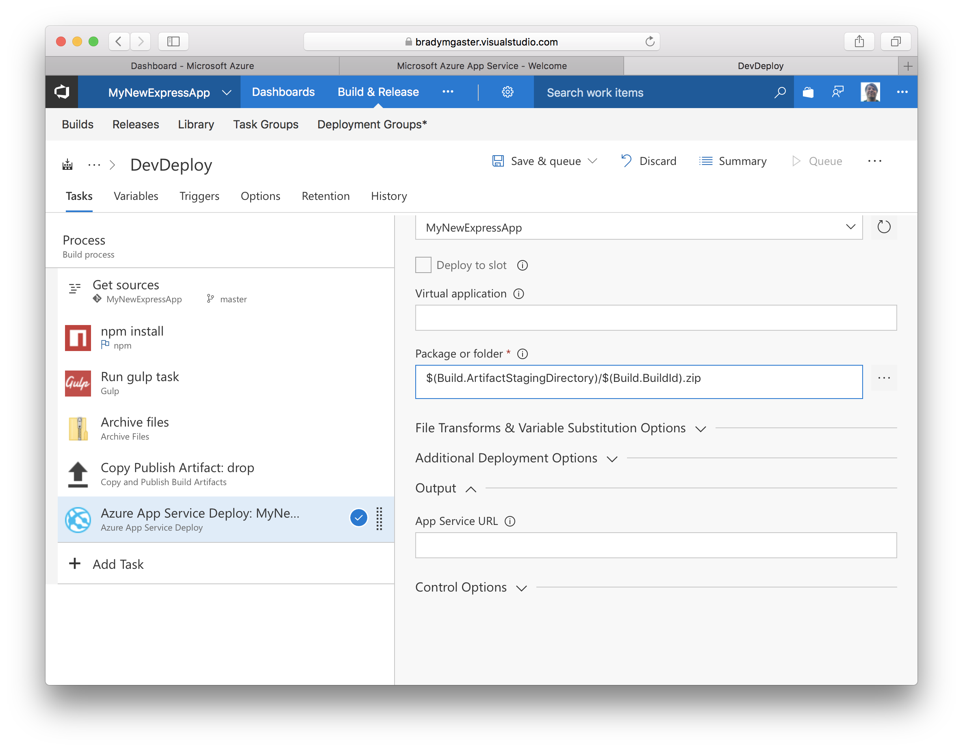
Task: Click the Package or folder input field
Action: click(x=639, y=377)
